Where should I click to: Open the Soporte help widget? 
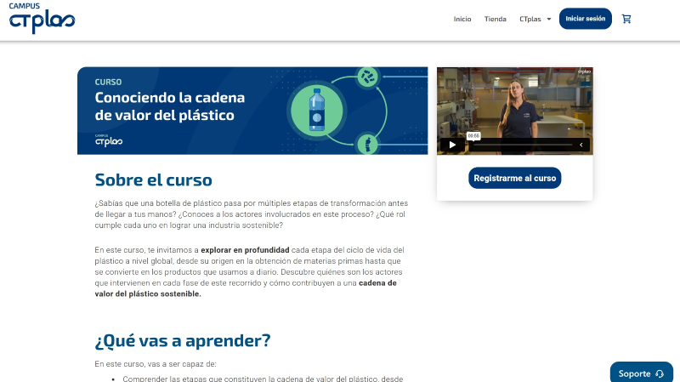point(641,373)
